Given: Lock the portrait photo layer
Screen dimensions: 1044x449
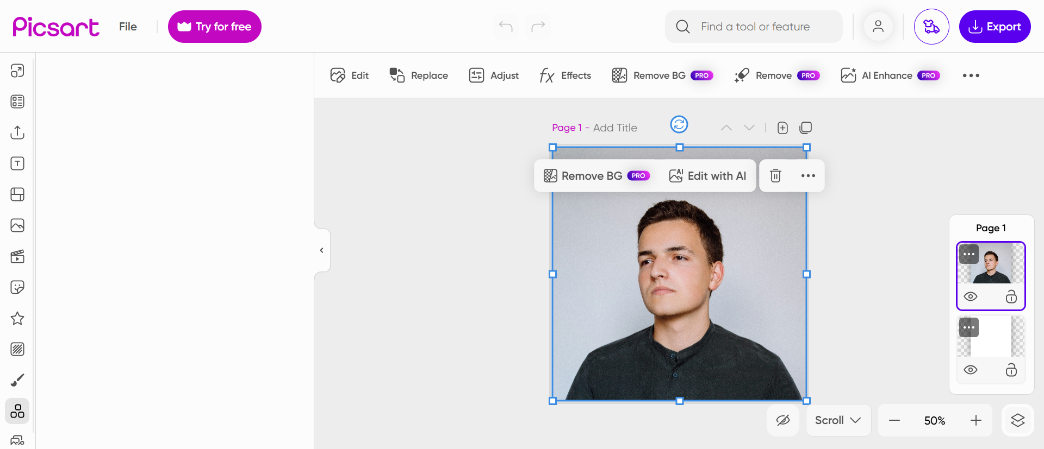Looking at the screenshot, I should click(x=1011, y=296).
